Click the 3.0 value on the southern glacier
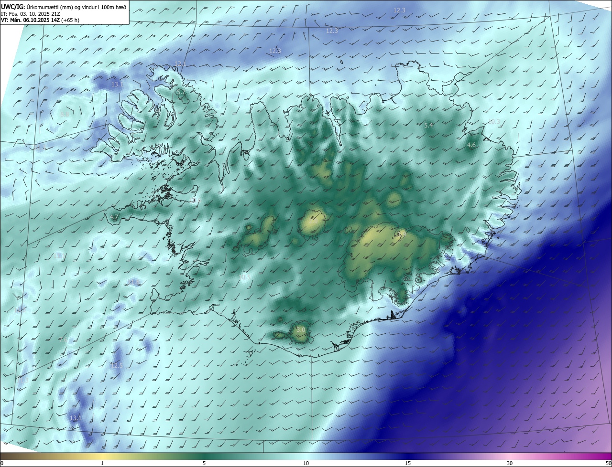Image resolution: width=612 pixels, height=467 pixels. point(301,330)
